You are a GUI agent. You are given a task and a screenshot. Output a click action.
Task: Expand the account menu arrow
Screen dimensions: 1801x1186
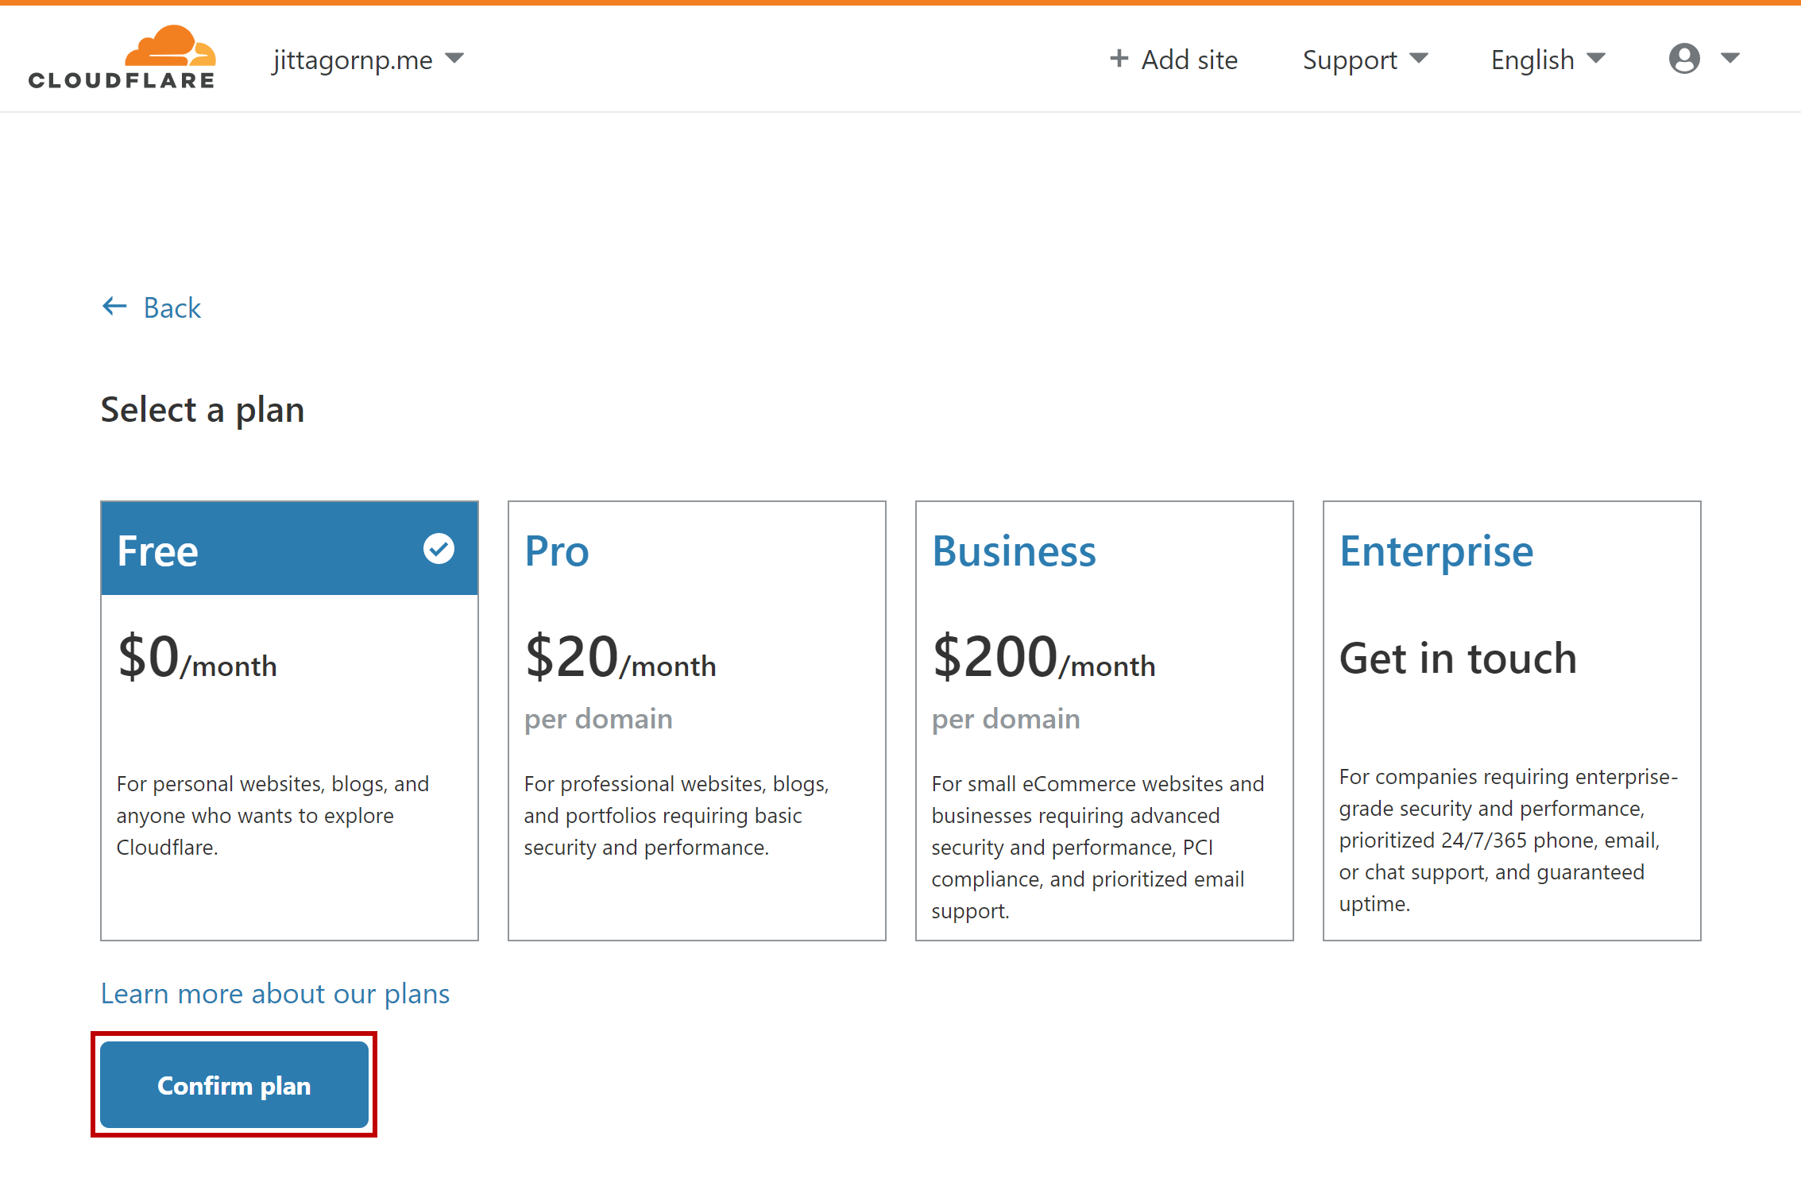pos(1730,59)
